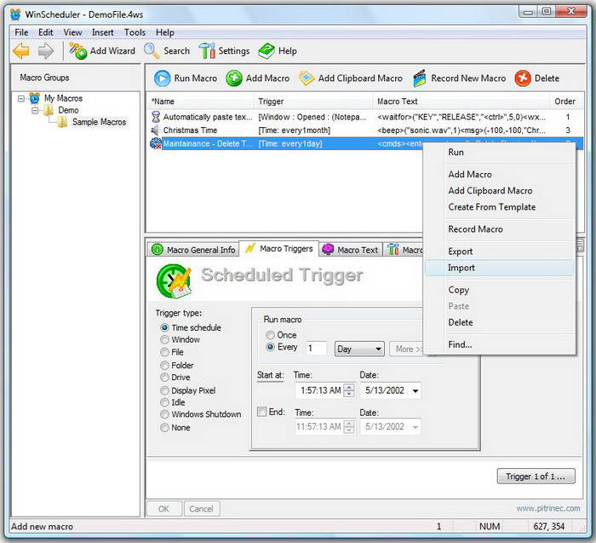Viewport: 596px width, 543px height.
Task: Click the gear icon of the Maintainance macro
Action: [x=156, y=143]
